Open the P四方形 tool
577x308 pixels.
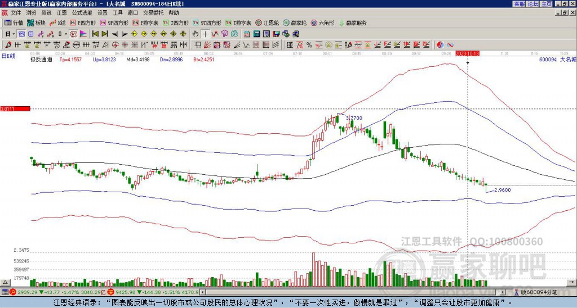[83, 22]
